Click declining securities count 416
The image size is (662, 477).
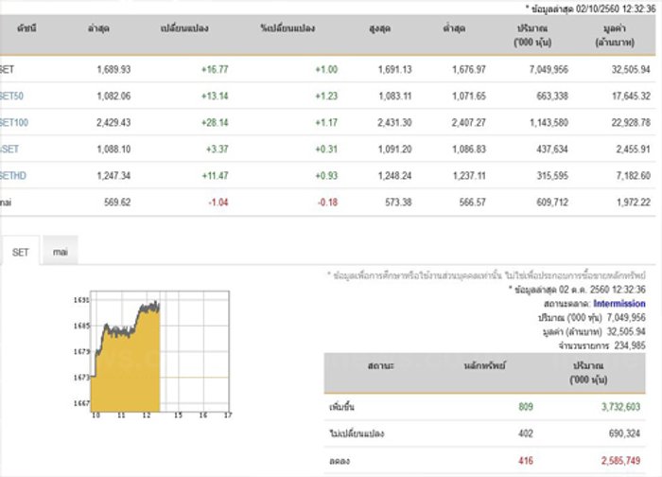[x=526, y=461]
